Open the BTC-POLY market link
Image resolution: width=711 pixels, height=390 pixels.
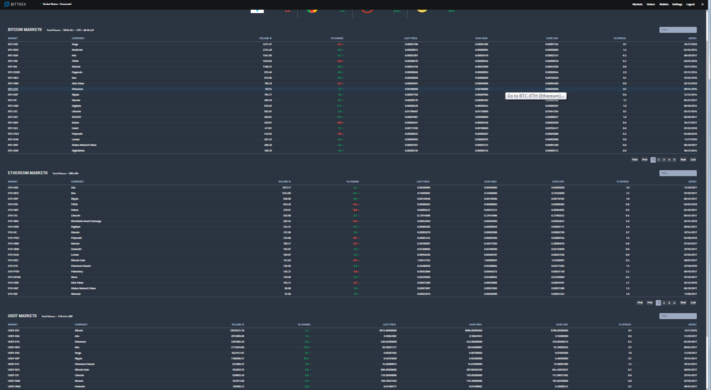13,134
